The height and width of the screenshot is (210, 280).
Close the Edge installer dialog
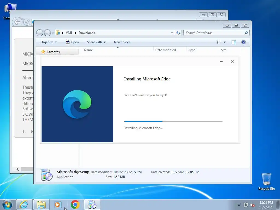point(232,62)
